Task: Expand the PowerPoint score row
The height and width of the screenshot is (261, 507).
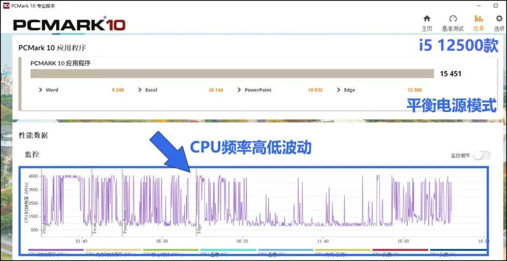Action: click(x=254, y=90)
